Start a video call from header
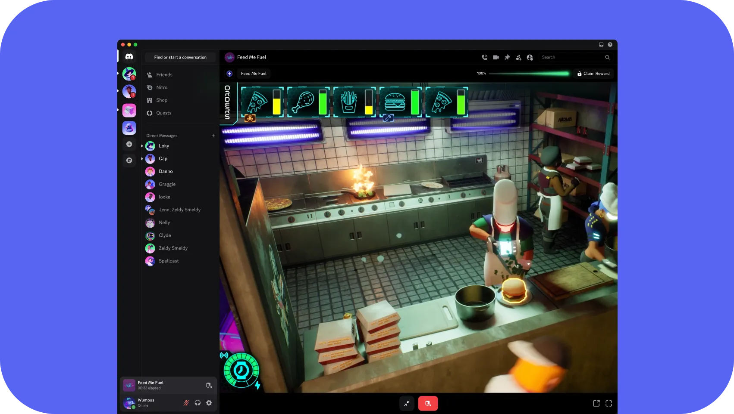Screen dimensions: 734x414 coord(496,57)
